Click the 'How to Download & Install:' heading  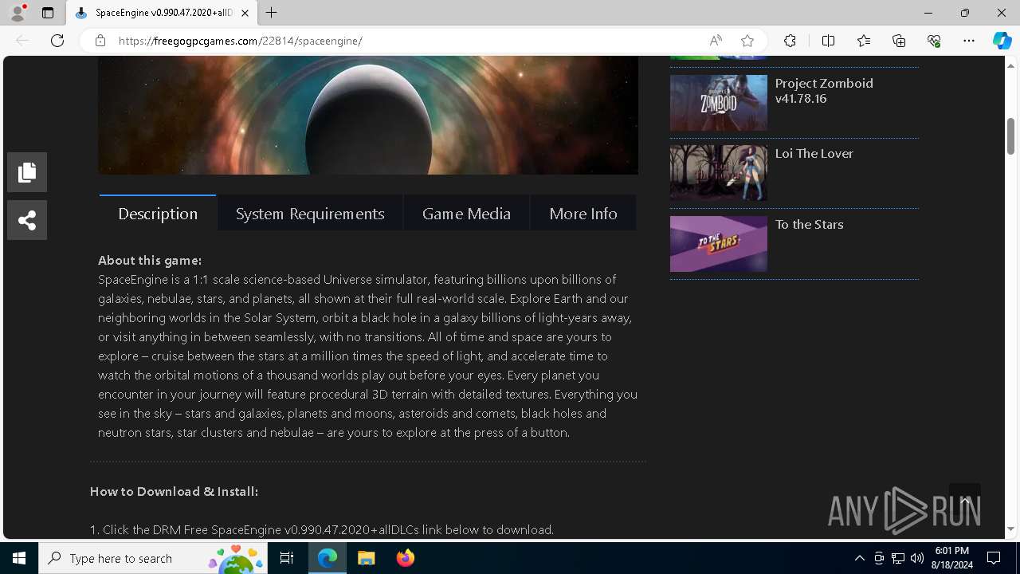click(x=174, y=492)
